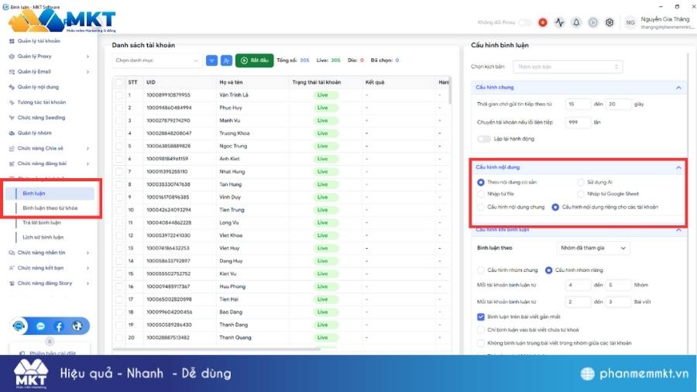Click the Chức năng kết bạn icon

pos(12,268)
